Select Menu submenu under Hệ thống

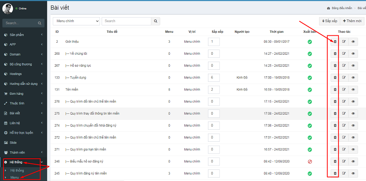click(x=15, y=177)
